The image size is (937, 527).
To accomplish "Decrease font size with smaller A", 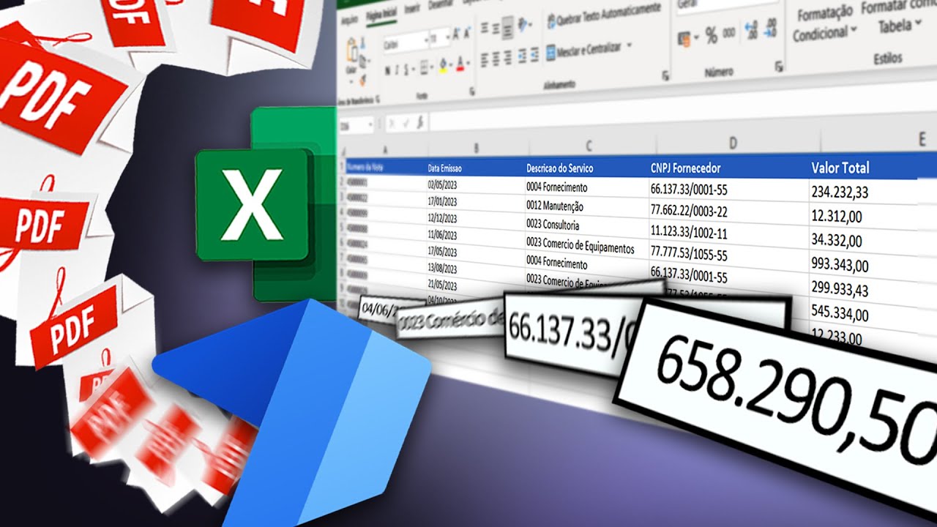I will click(x=467, y=33).
